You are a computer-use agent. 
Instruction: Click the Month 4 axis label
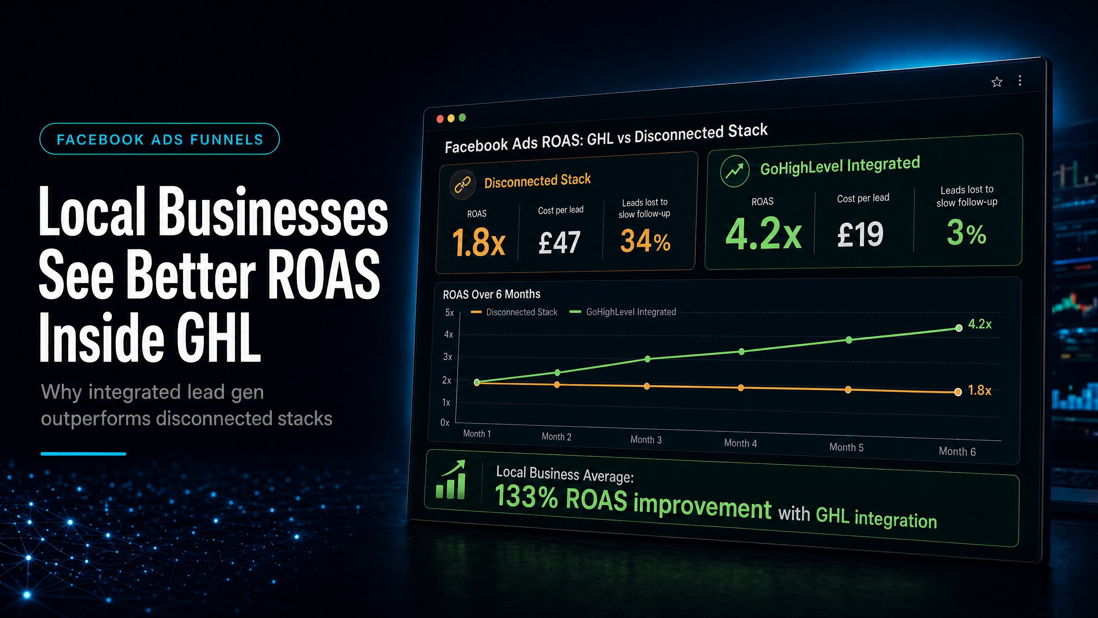741,443
